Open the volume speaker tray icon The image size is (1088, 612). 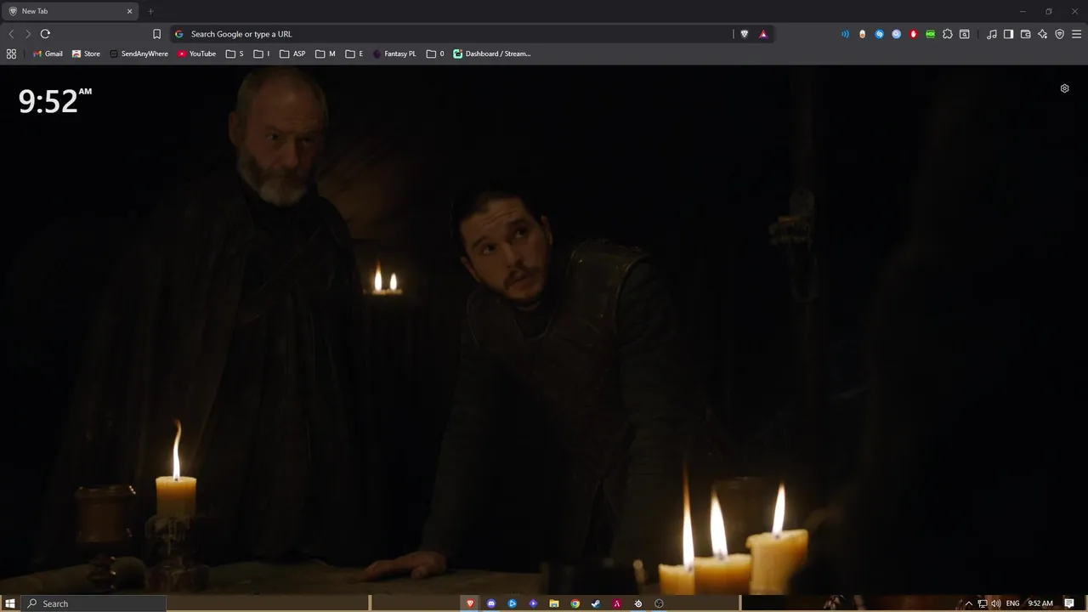point(995,603)
